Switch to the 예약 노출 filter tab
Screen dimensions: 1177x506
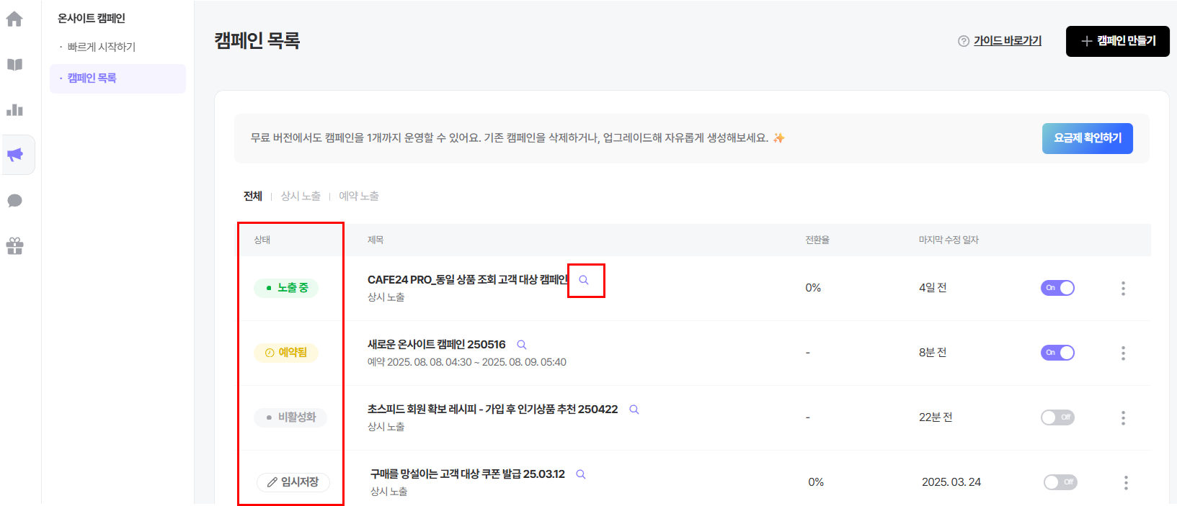click(x=359, y=196)
